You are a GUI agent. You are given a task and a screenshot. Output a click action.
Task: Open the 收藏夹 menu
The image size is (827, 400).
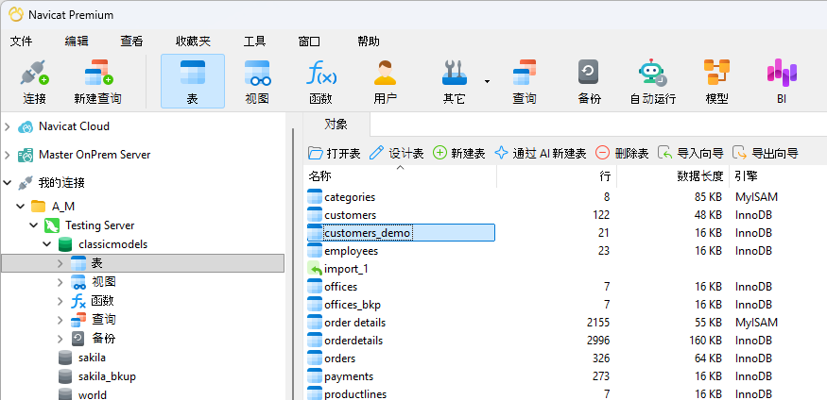[193, 42]
